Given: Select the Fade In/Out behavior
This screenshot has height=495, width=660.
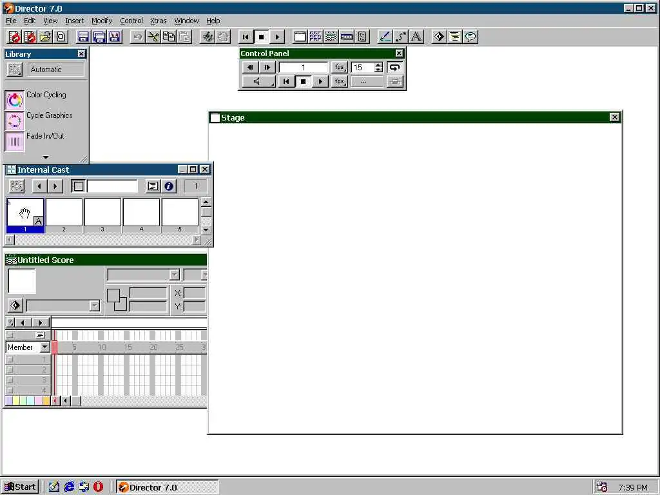Looking at the screenshot, I should (14, 141).
